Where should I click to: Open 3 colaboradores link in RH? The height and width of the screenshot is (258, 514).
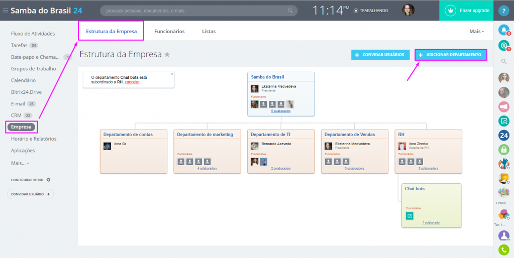coord(428,168)
